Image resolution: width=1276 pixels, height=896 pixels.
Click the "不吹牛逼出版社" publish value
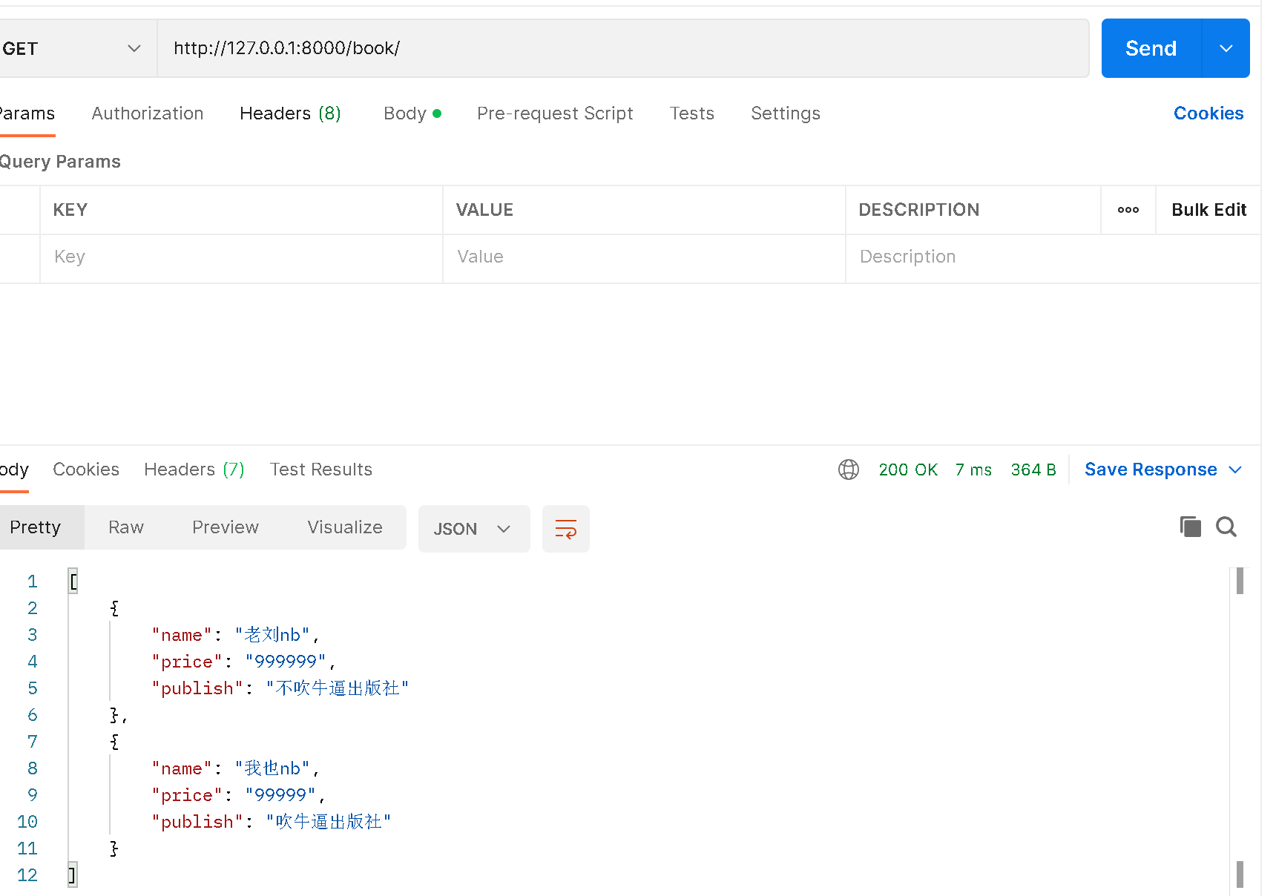(x=338, y=688)
